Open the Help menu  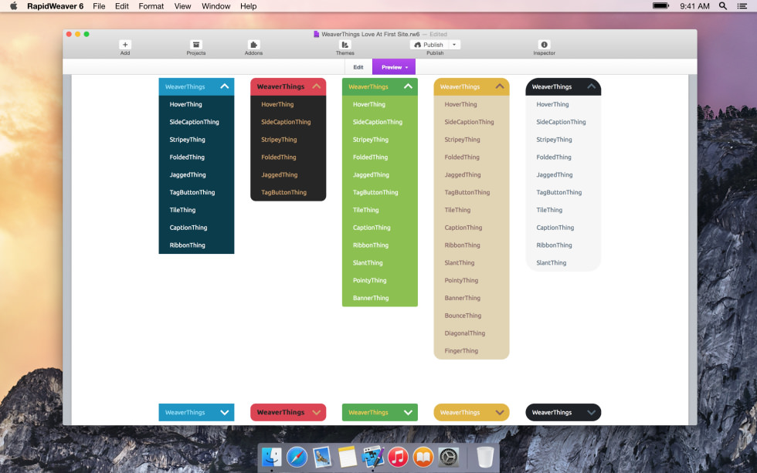click(248, 6)
